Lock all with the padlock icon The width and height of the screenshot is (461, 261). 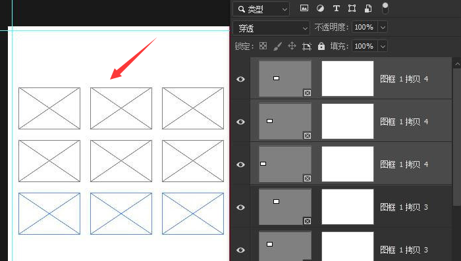[321, 46]
